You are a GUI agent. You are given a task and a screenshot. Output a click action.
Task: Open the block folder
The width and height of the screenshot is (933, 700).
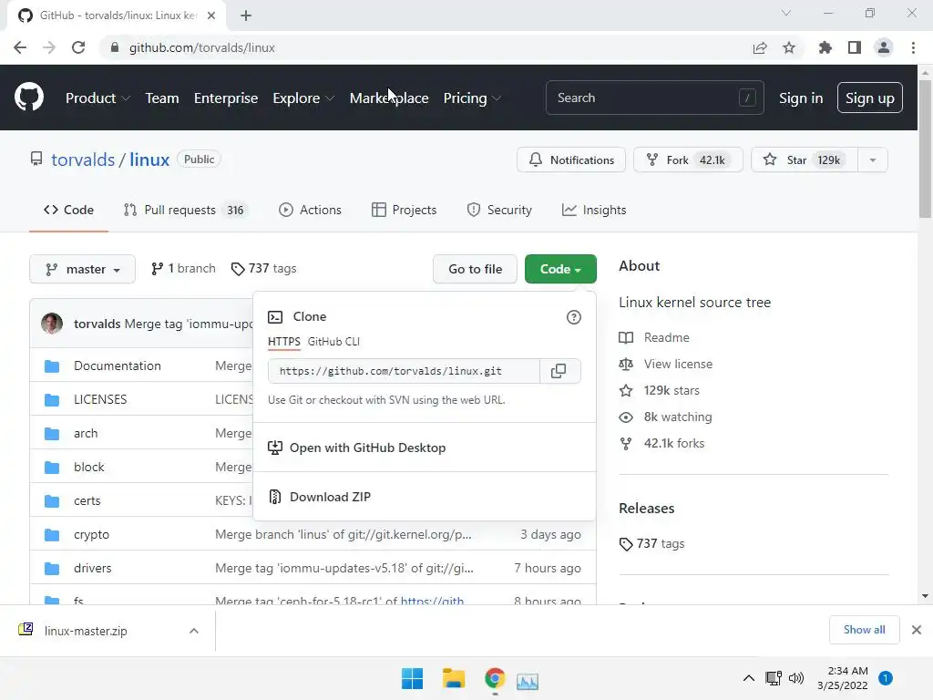click(88, 468)
